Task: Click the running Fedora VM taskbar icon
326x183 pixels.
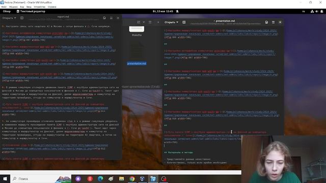Action: tap(153, 178)
